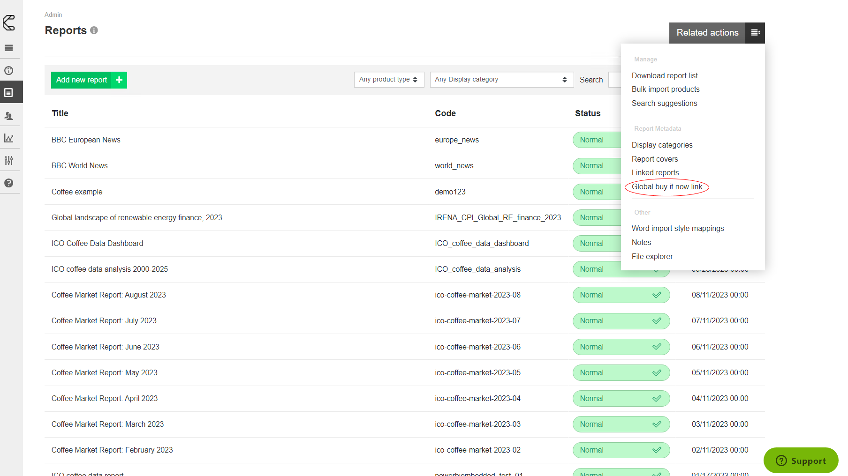This screenshot has width=848, height=476.
Task: Open the users icon in sidebar
Action: pyautogui.click(x=9, y=116)
